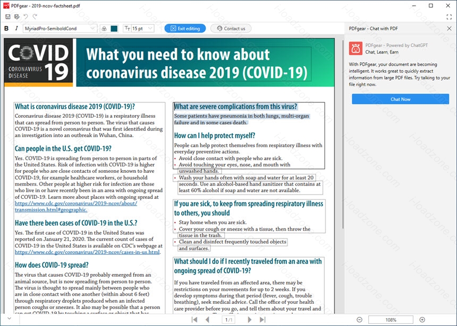Toggle bold formatting

tap(6, 28)
